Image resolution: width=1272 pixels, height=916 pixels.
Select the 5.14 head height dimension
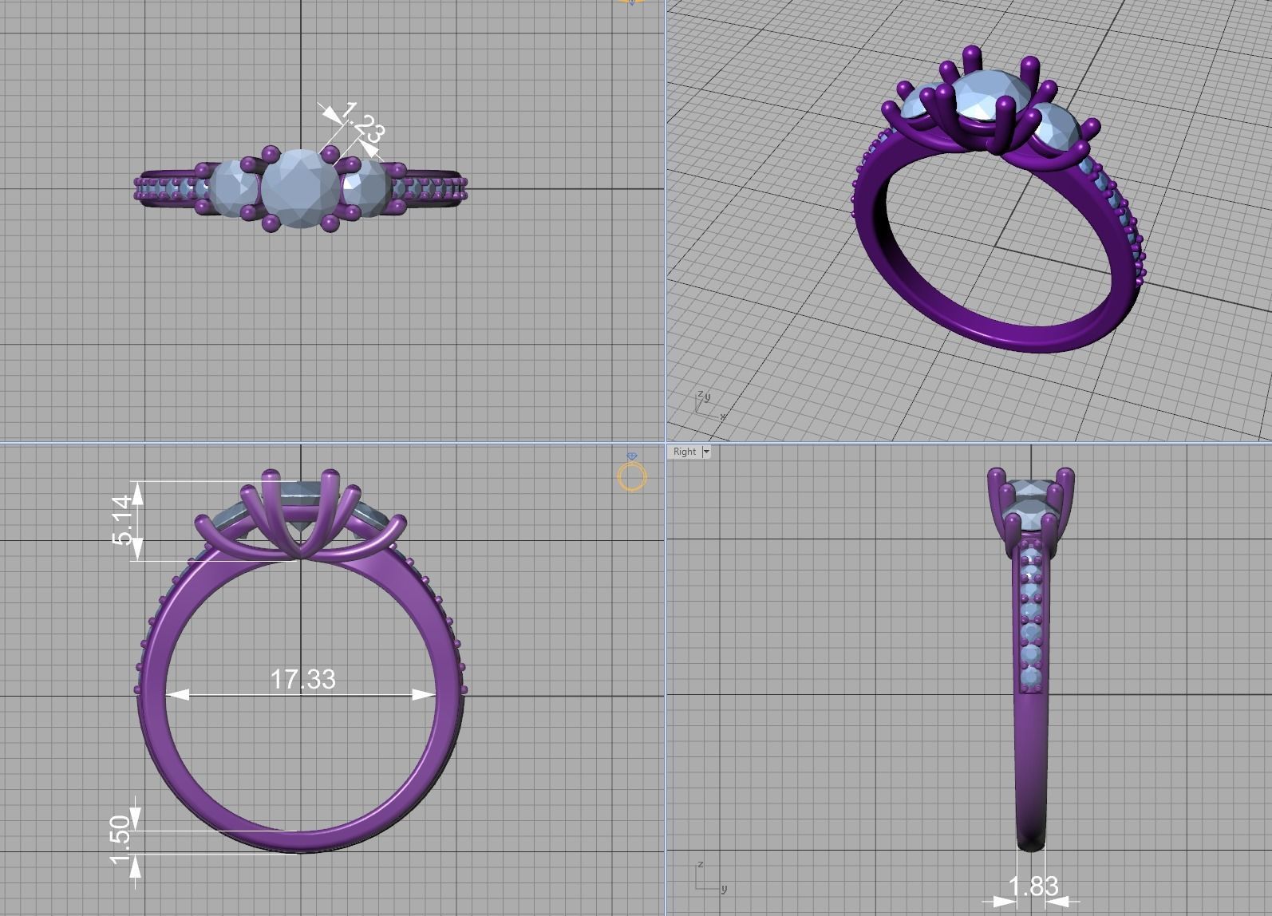click(123, 520)
